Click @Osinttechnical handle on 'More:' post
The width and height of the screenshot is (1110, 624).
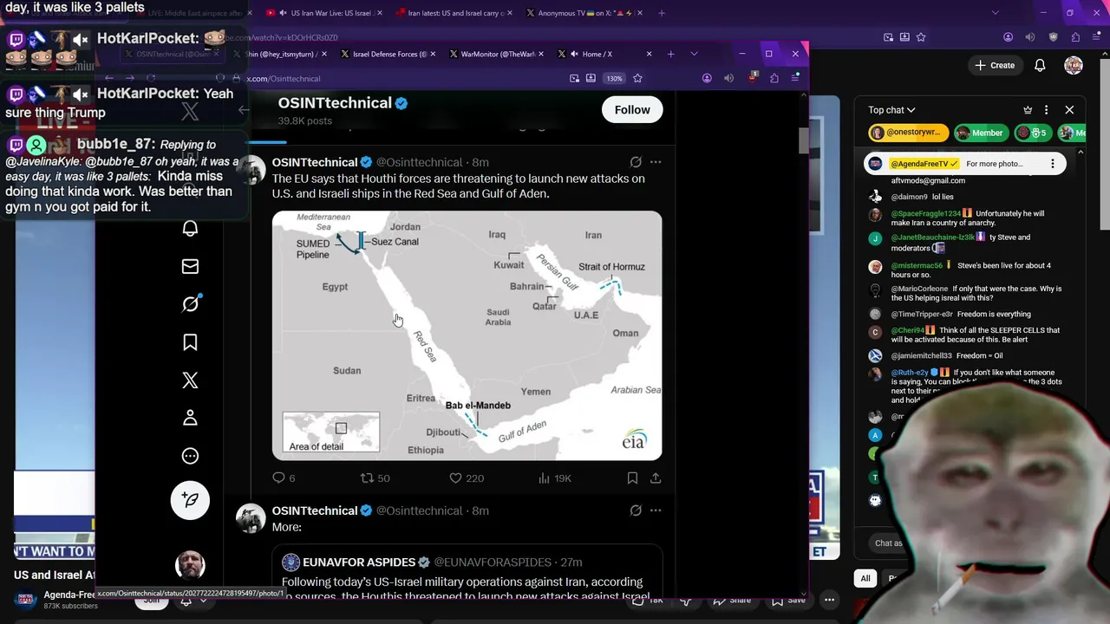pos(420,510)
